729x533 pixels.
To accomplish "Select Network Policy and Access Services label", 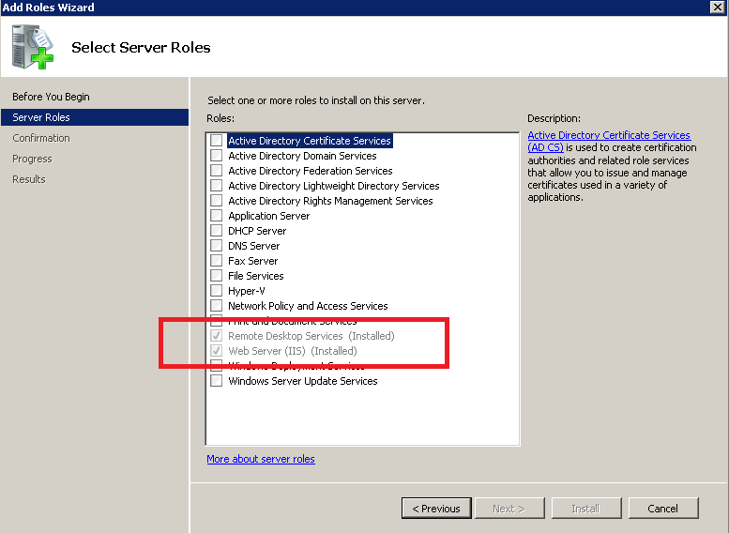I will (x=308, y=306).
